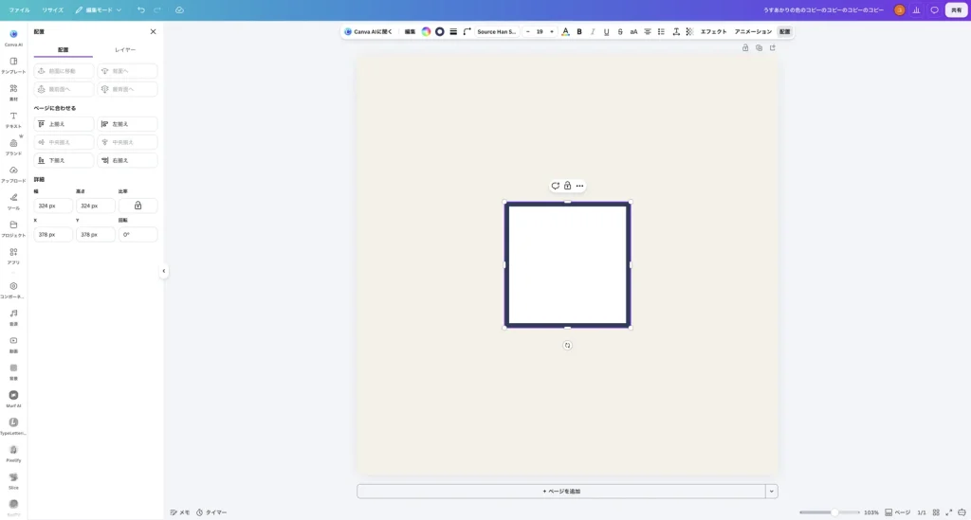
Task: Open the ファイル menu
Action: click(x=19, y=9)
